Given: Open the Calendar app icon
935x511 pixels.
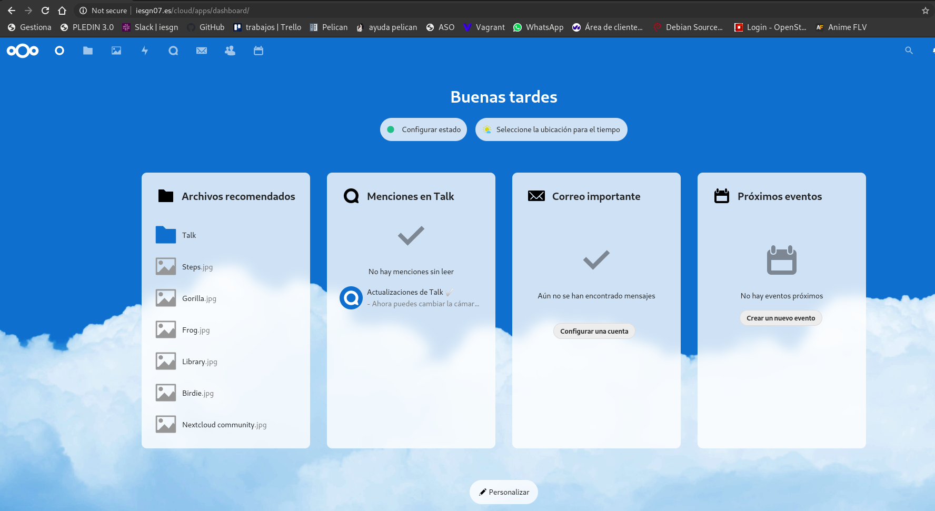Looking at the screenshot, I should [x=258, y=51].
